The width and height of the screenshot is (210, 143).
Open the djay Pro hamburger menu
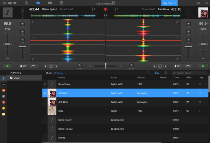click(x=5, y=3)
